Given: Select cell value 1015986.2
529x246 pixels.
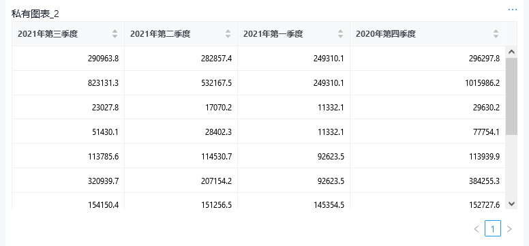Looking at the screenshot, I should [x=483, y=83].
